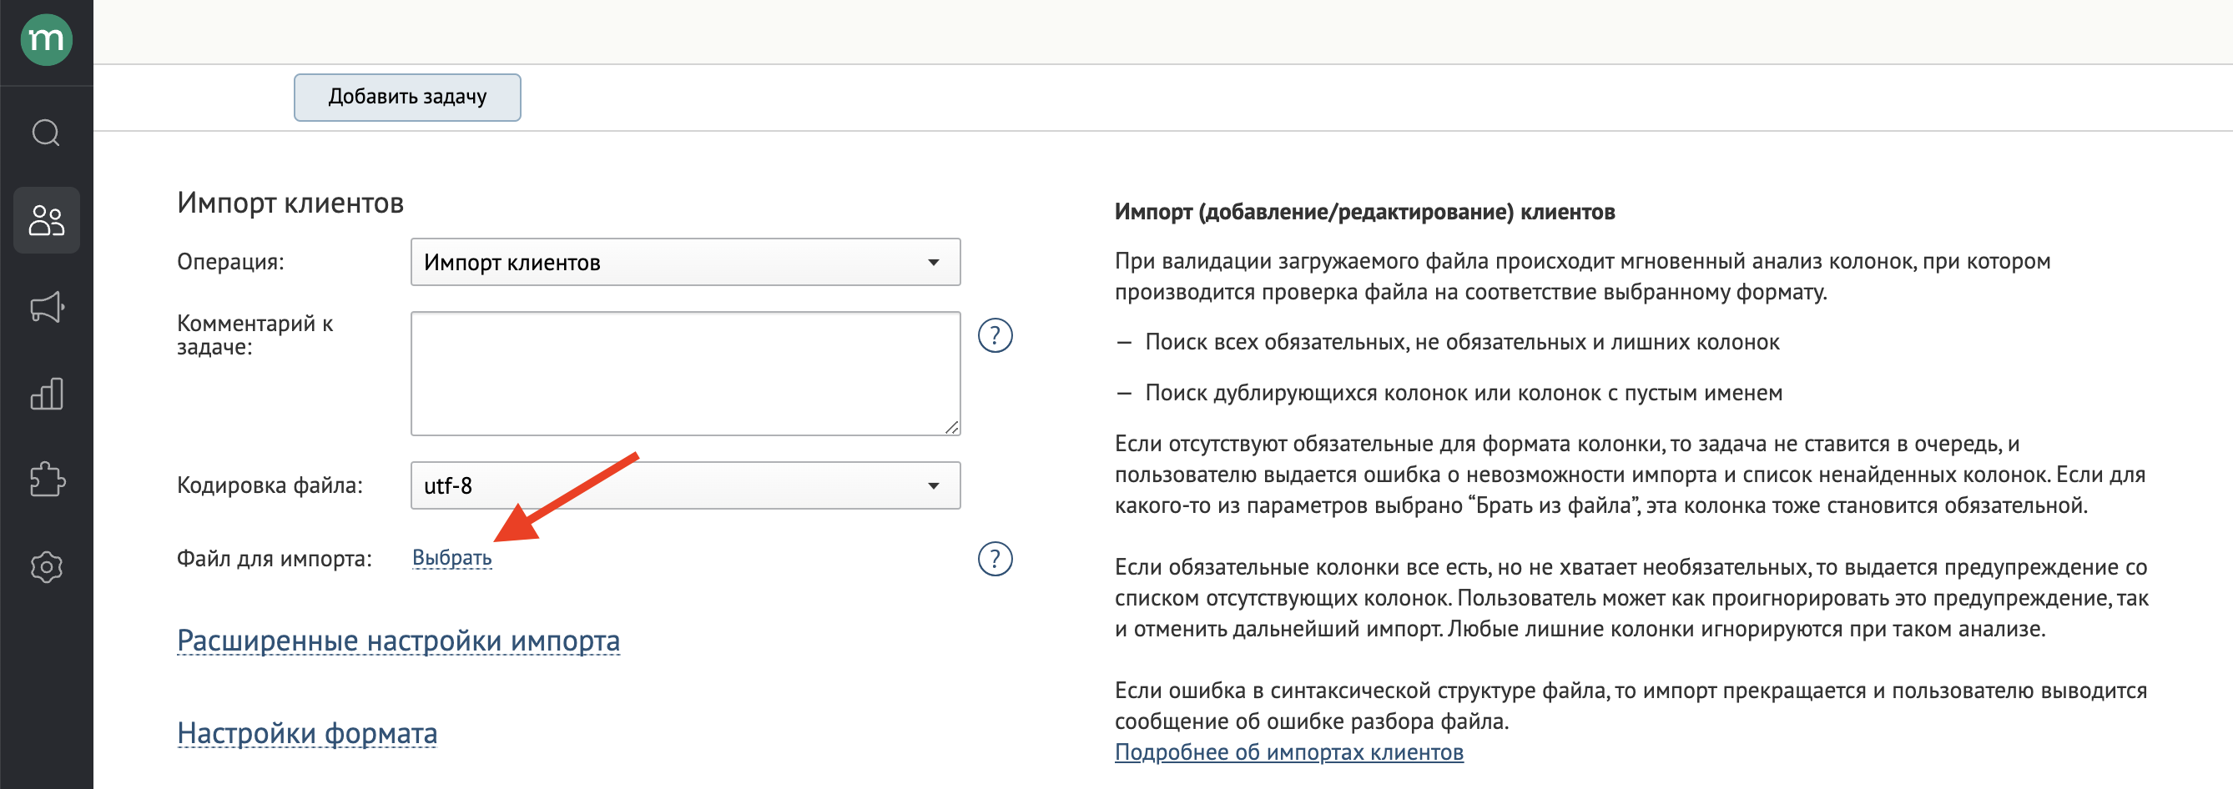Open the Кодировка файла utf-8 dropdown
The image size is (2233, 789).
pos(685,486)
